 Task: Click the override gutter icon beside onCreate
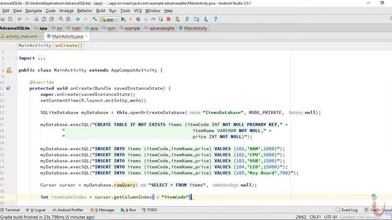(x=9, y=88)
